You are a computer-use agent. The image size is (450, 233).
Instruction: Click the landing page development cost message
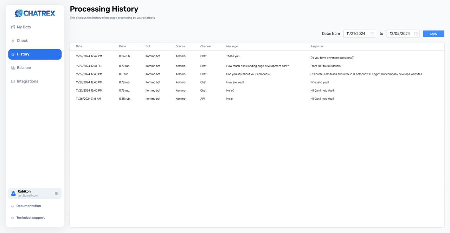pos(258,66)
